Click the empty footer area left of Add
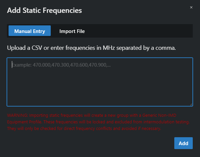The image size is (200, 157). 89,143
